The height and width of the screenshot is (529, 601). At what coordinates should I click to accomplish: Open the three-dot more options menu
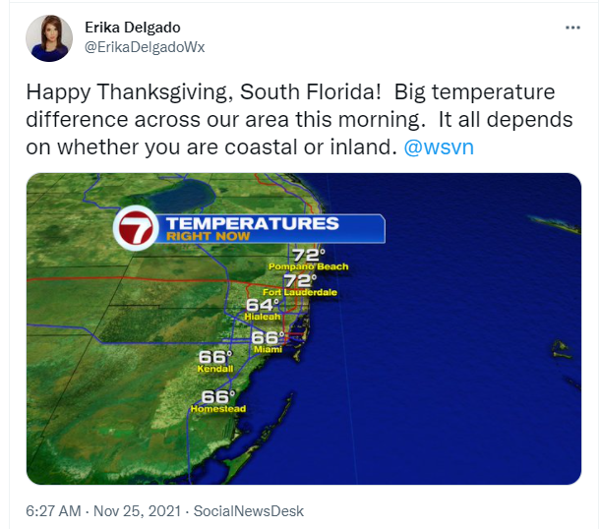pyautogui.click(x=572, y=28)
